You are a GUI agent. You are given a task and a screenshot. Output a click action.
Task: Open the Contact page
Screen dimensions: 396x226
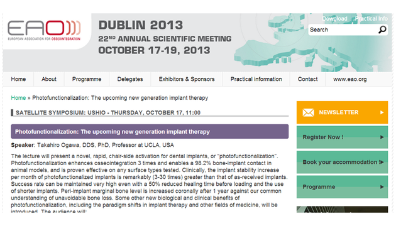[x=307, y=79]
